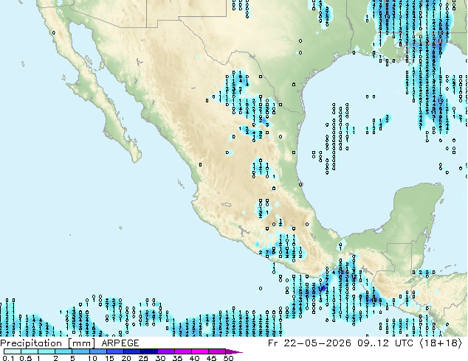
Task: Click the 'ARPEGE' model name label
Action: (x=120, y=343)
